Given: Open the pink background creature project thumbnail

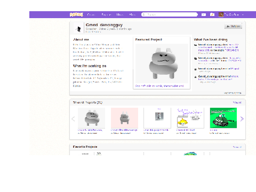Looking at the screenshot, I should (x=124, y=118).
